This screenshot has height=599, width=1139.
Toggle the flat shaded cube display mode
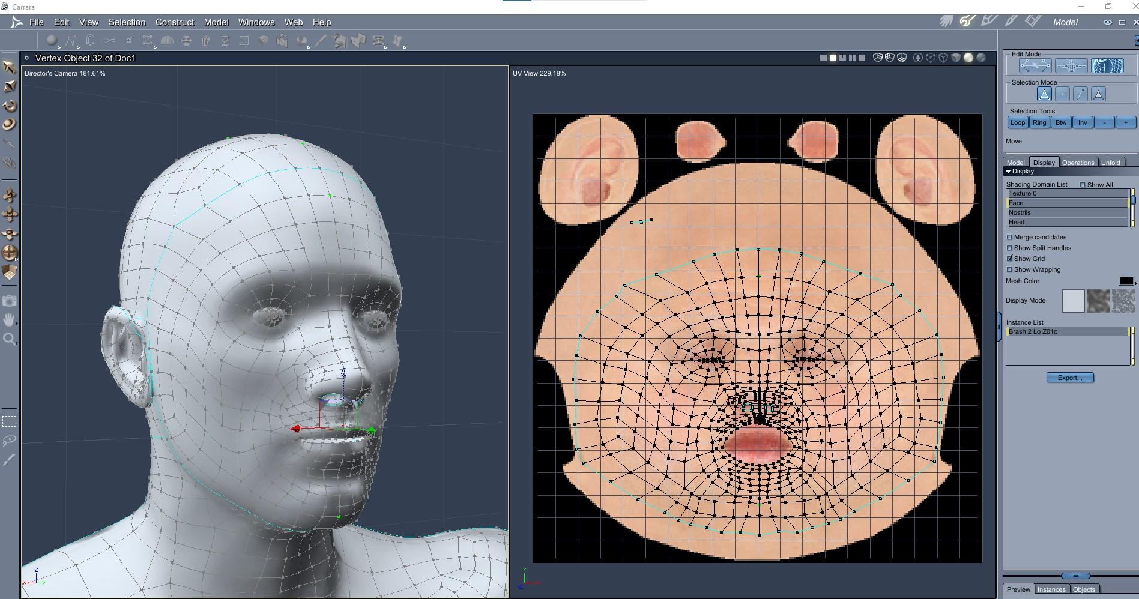click(x=956, y=58)
